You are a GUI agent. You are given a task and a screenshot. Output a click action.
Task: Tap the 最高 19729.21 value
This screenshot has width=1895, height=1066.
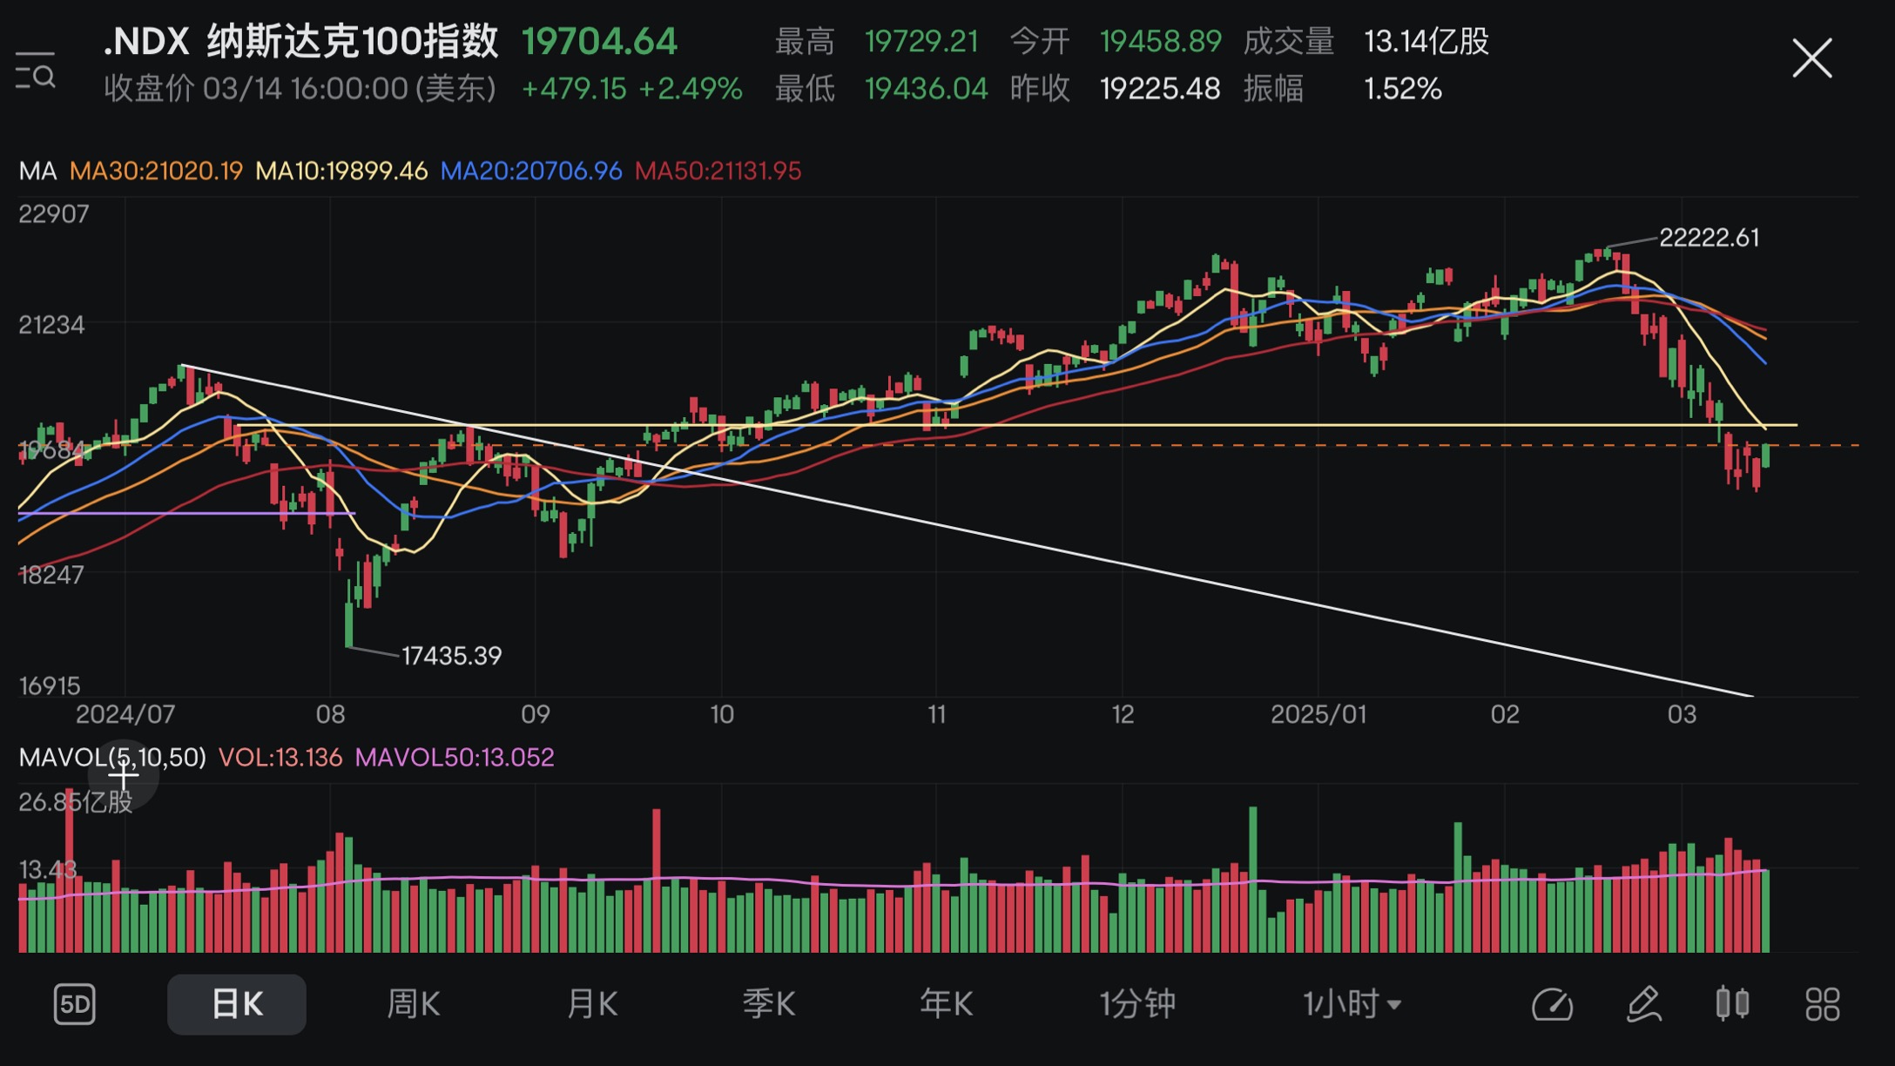pos(921,41)
